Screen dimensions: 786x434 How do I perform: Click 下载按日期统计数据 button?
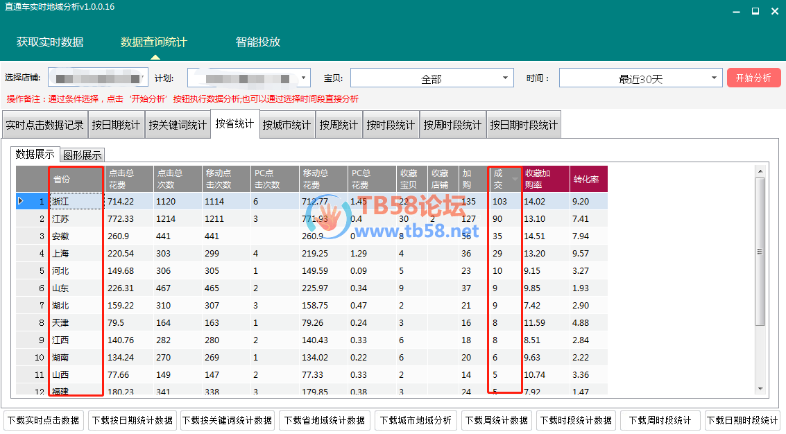133,420
